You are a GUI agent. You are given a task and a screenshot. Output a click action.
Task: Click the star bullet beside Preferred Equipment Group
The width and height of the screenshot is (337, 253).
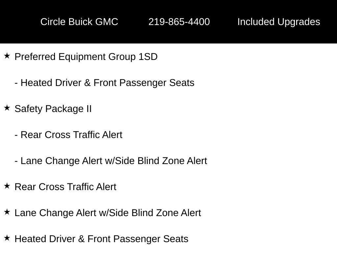click(7, 56)
